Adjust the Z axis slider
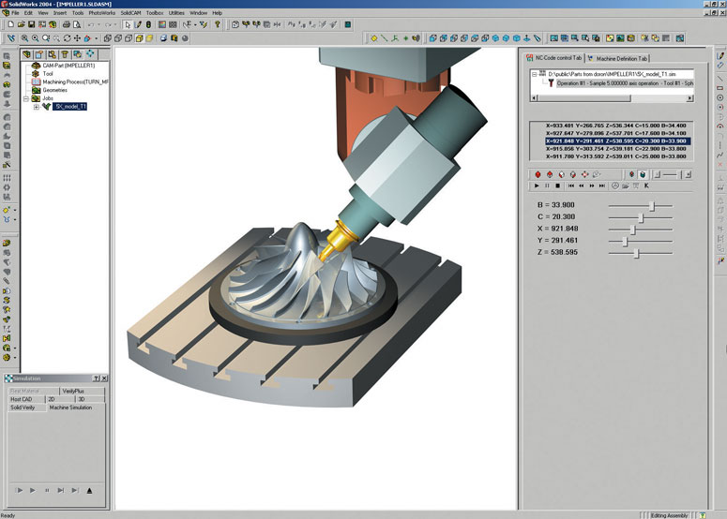Screen dimensions: 727x519 [637, 253]
